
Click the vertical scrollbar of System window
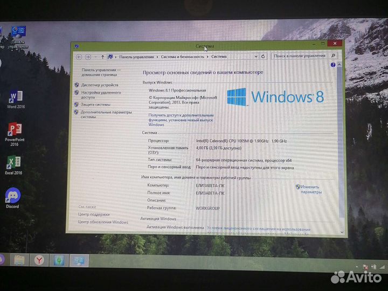pos(341,141)
